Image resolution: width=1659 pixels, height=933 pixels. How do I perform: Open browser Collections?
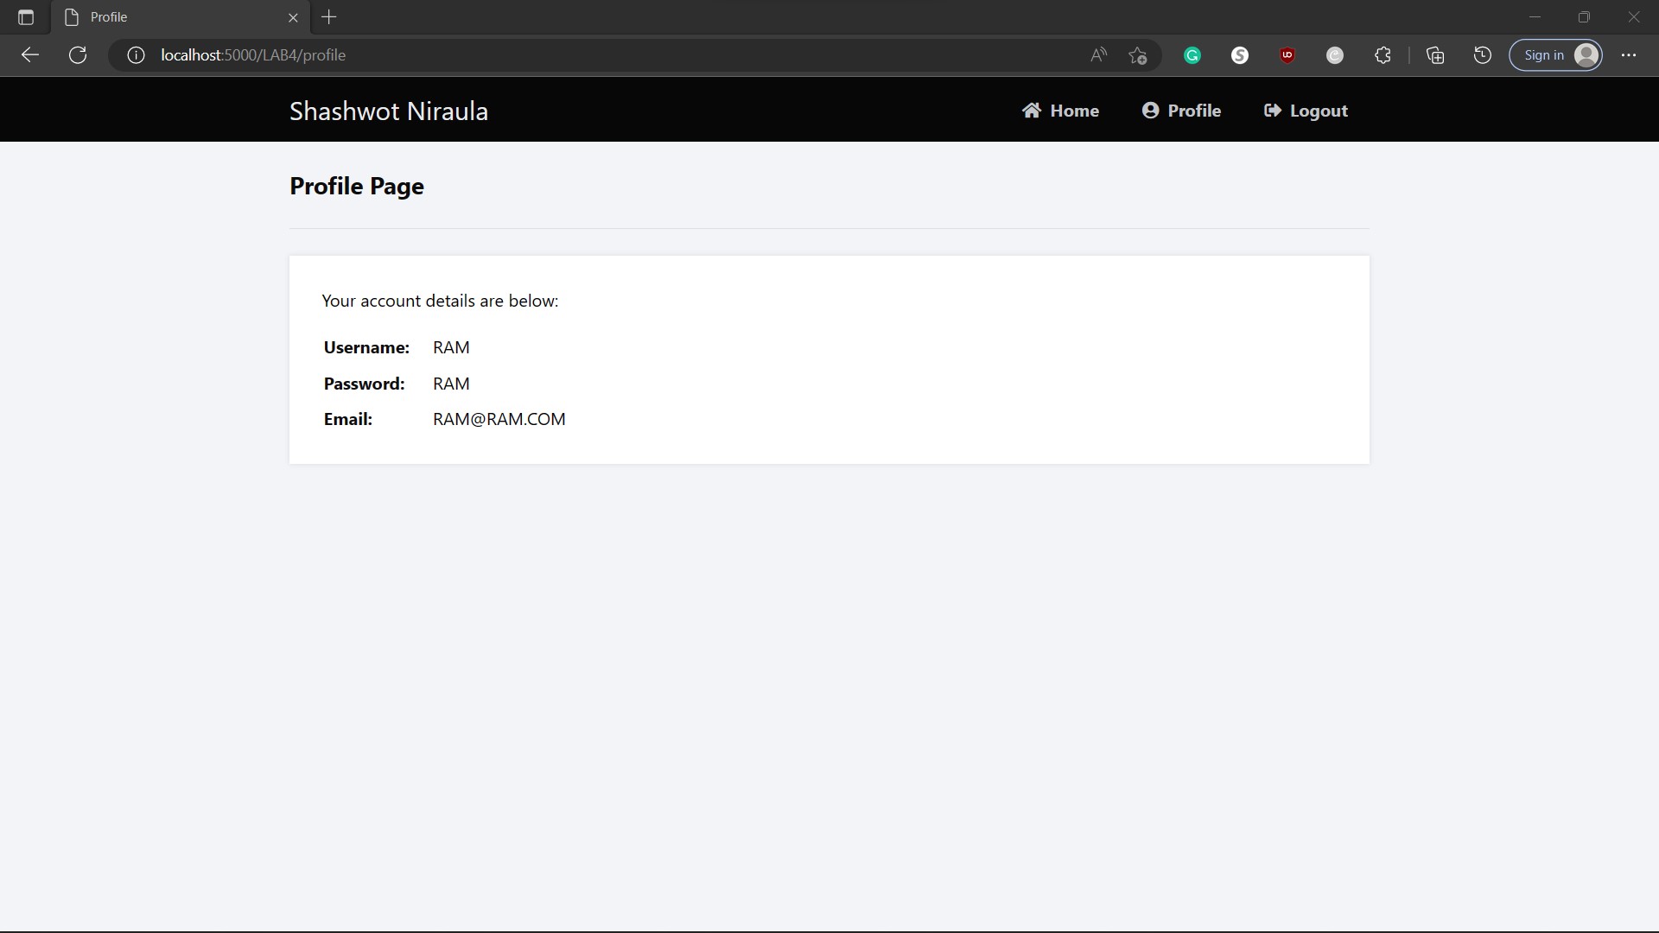point(1435,54)
